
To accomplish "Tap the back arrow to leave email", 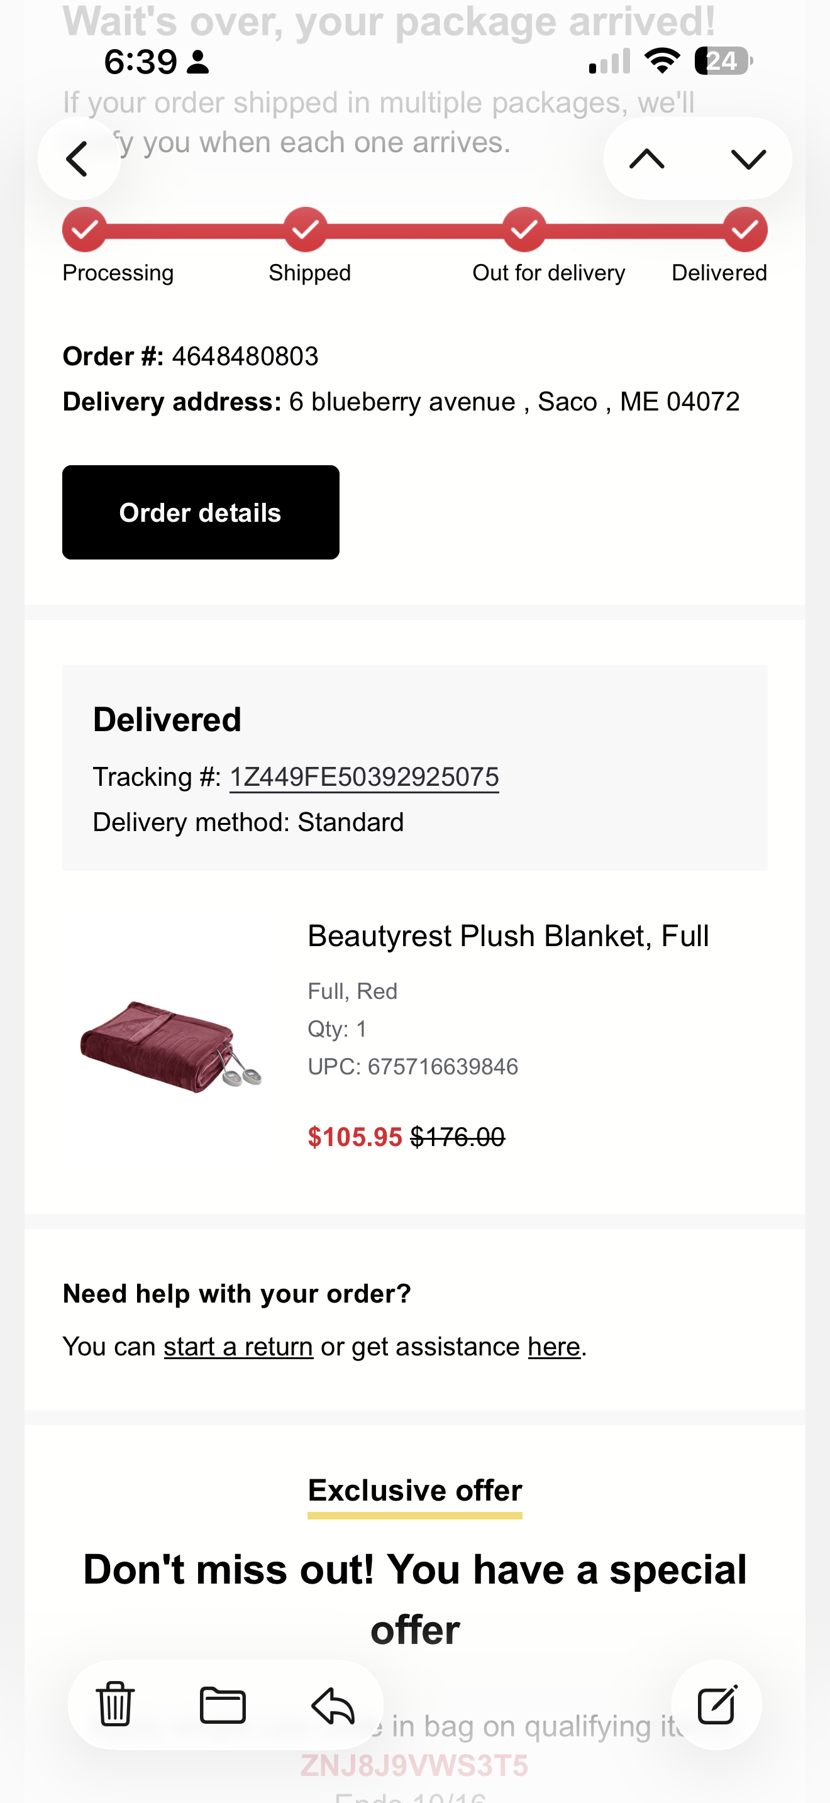I will pos(79,158).
